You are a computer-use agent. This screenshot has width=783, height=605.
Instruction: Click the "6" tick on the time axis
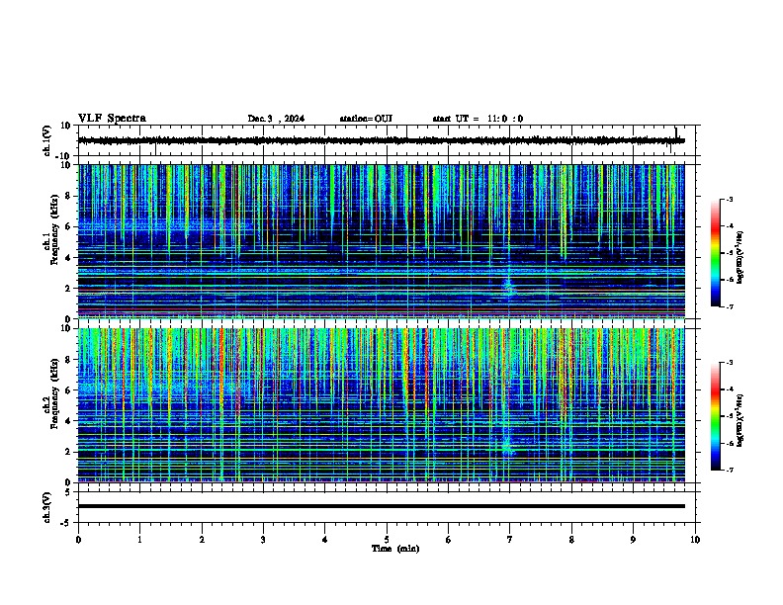449,540
